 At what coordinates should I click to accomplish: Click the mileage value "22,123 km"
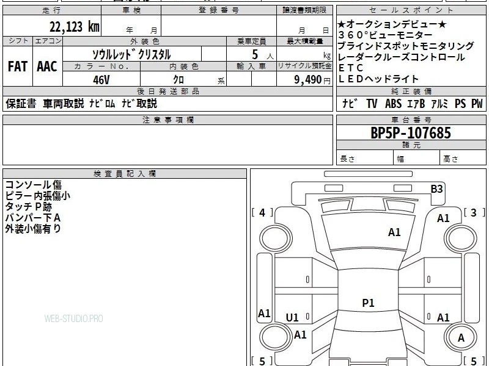tap(74, 27)
